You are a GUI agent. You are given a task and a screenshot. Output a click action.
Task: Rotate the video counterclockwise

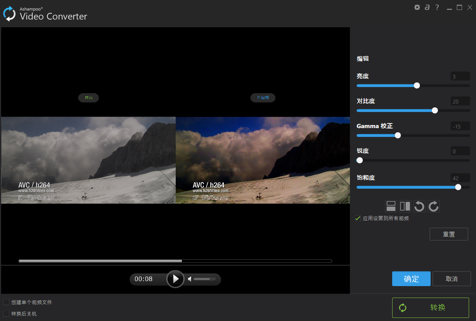click(419, 206)
